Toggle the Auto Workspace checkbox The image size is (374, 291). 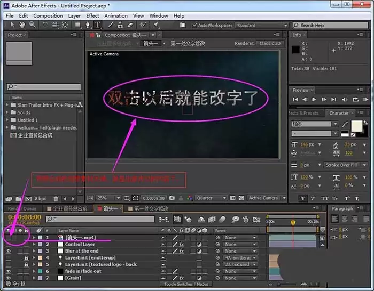(194, 25)
